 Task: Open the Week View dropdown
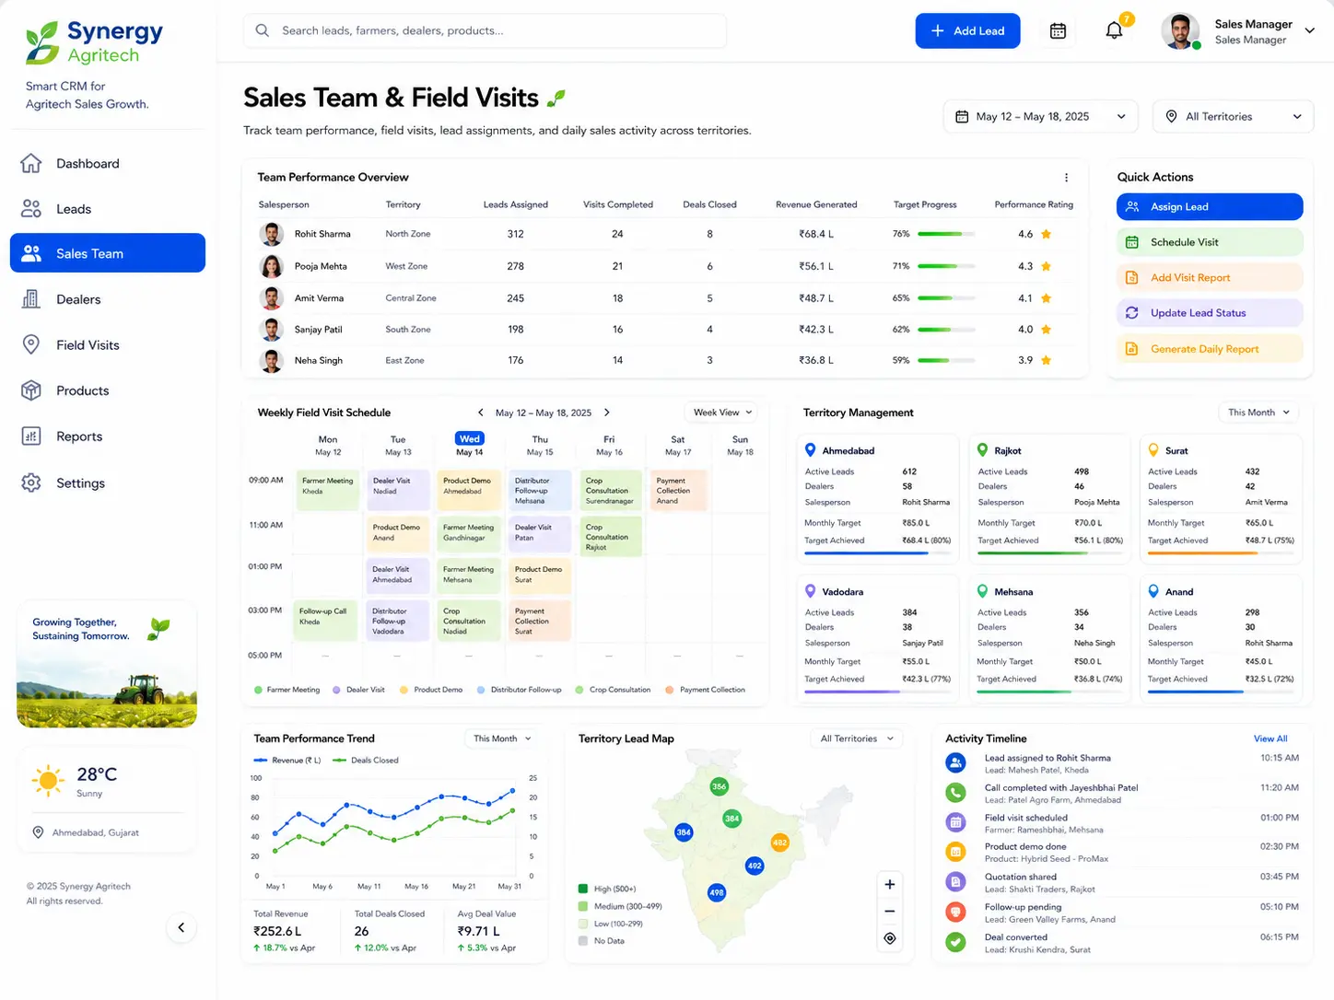point(722,413)
